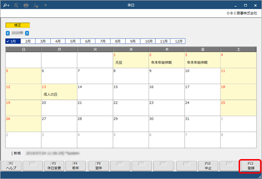Select Sunday January 26 cell

coord(23,124)
